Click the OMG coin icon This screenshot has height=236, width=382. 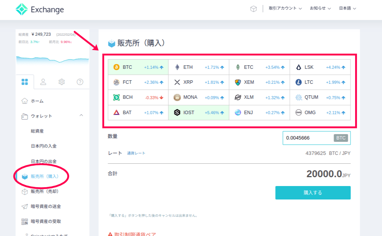[299, 113]
